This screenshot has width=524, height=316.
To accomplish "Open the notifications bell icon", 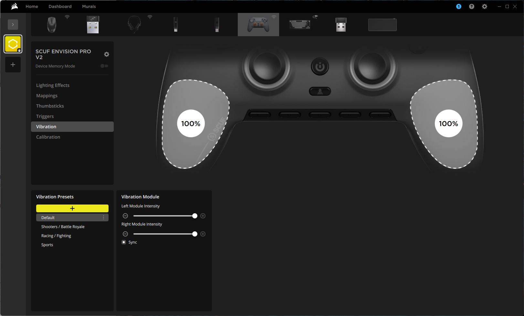I will [458, 6].
